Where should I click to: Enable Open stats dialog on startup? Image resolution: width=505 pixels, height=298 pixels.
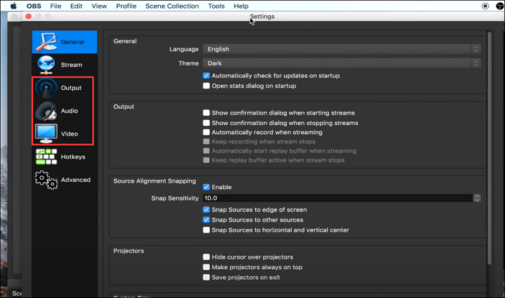click(x=206, y=86)
